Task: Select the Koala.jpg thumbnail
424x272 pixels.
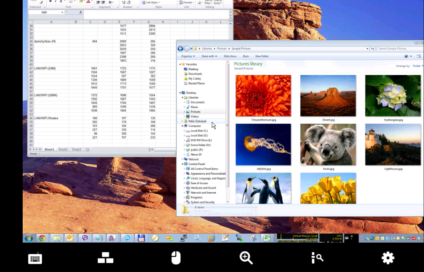Action: tap(328, 144)
